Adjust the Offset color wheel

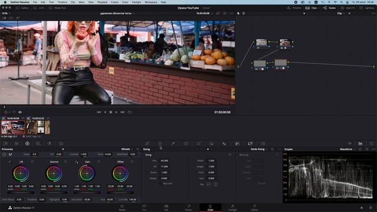120,173
